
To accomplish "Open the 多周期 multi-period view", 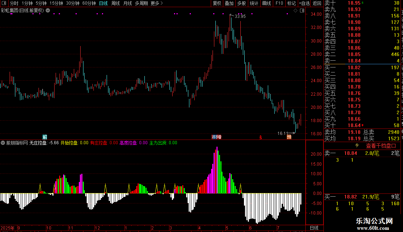I will click(141, 3).
